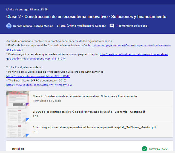
Task: Open the Google Forms attachment titled Clase 2
Action: pos(85,96)
